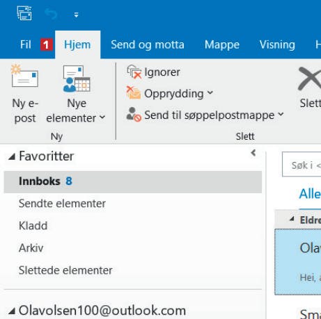Collapse the Olavolsen100@outlook.com account tree
Image resolution: width=321 pixels, height=319 pixels.
click(12, 311)
